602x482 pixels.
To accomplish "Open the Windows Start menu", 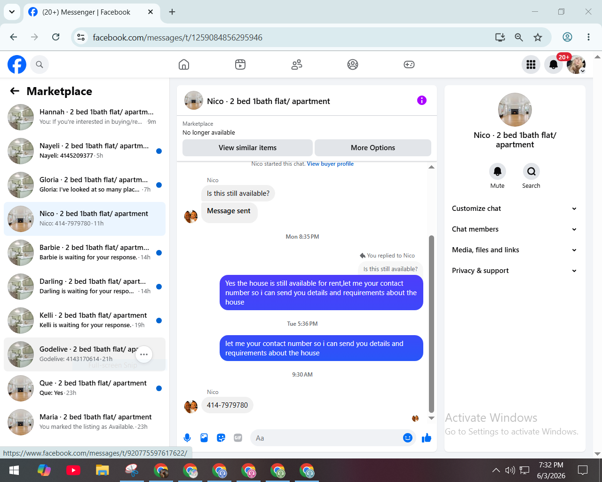I will pyautogui.click(x=14, y=470).
